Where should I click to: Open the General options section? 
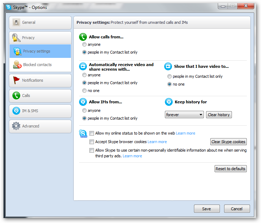[40, 22]
